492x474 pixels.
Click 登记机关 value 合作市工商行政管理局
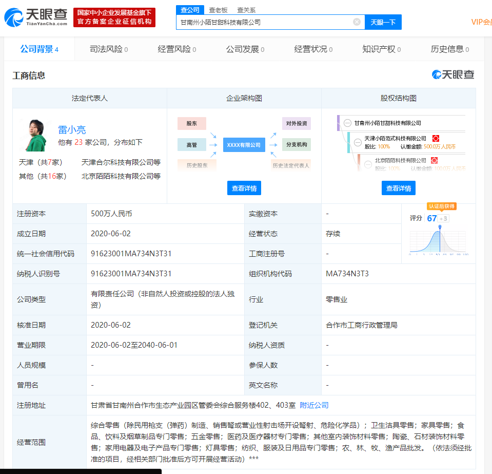pyautogui.click(x=362, y=325)
